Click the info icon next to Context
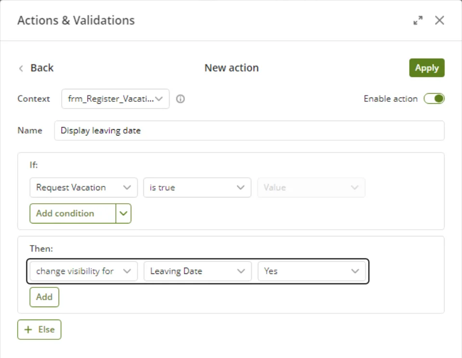The height and width of the screenshot is (358, 462). pyautogui.click(x=180, y=99)
